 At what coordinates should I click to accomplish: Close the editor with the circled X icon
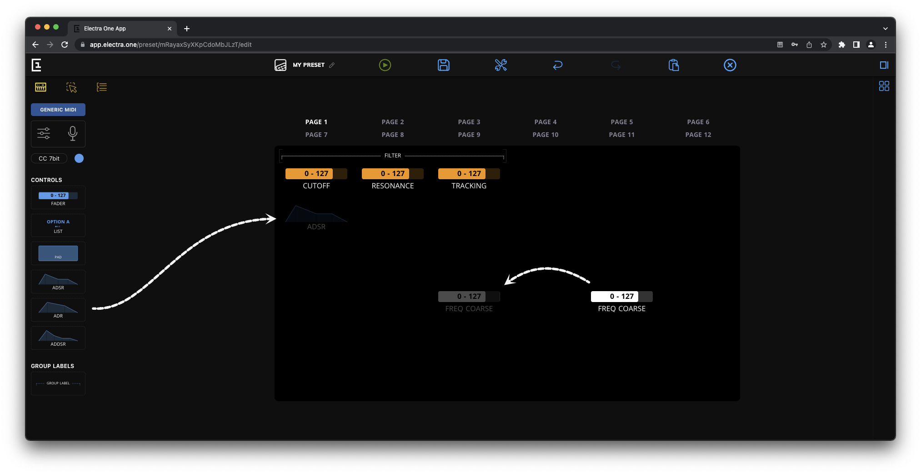tap(730, 65)
